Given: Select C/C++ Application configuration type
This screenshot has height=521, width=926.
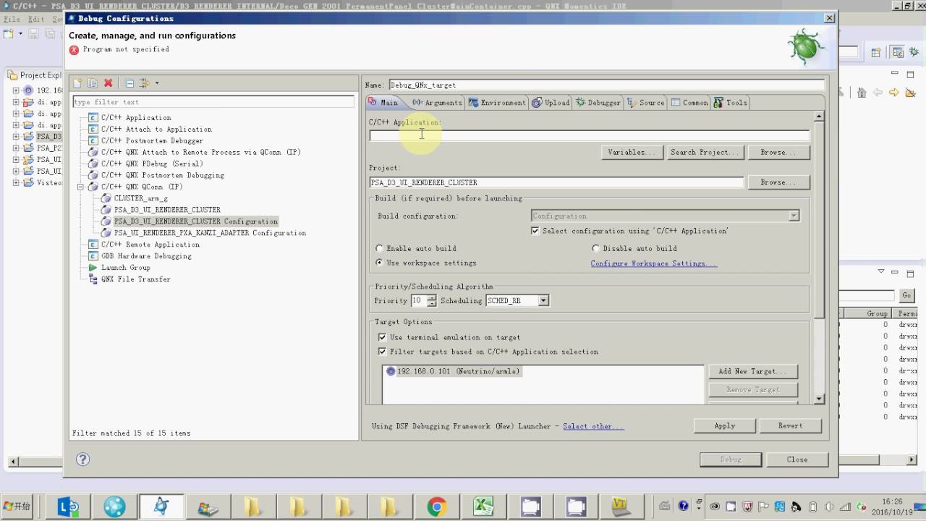Looking at the screenshot, I should tap(136, 117).
